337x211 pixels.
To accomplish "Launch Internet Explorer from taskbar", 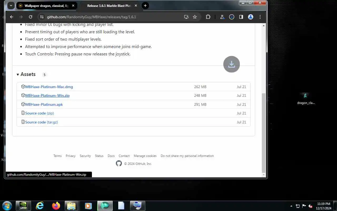I will point(40,206).
